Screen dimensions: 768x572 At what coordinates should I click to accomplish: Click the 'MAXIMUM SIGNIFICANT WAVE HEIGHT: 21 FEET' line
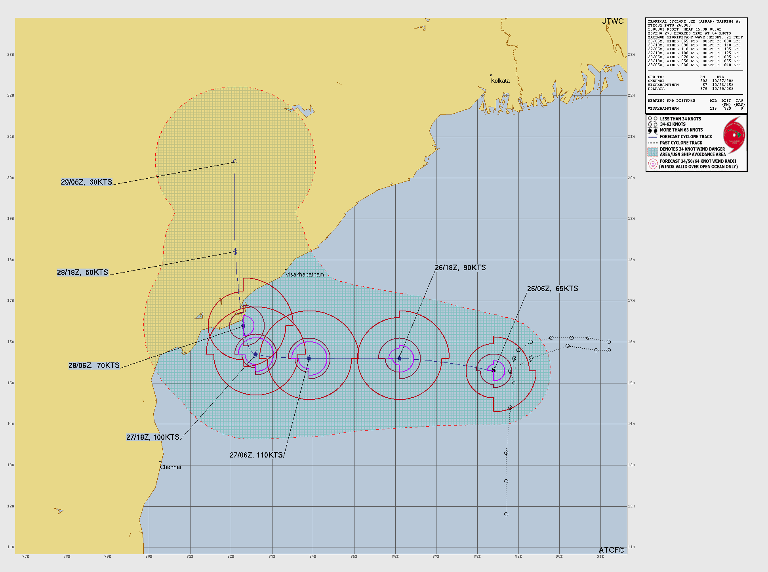click(695, 37)
